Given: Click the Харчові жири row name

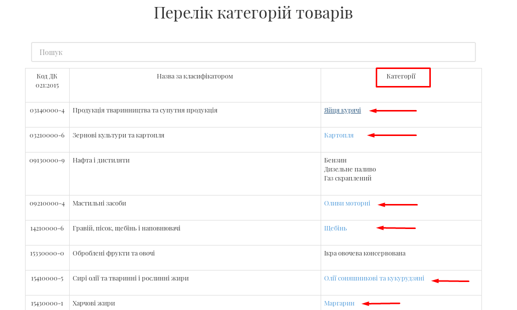Looking at the screenshot, I should (x=94, y=303).
